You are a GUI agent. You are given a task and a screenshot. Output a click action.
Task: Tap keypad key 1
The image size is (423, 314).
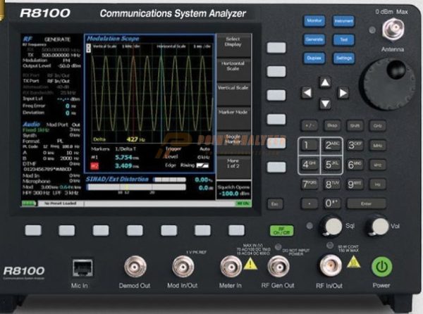309,146
